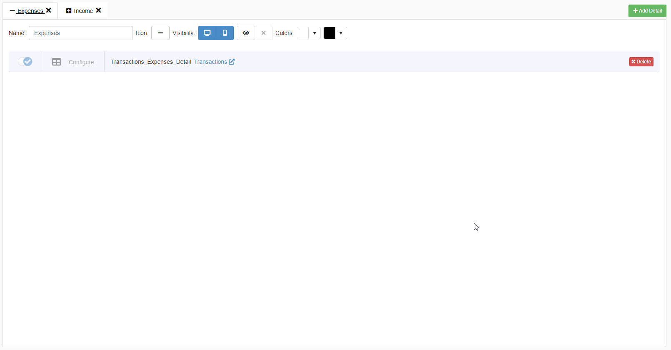The image size is (671, 350).
Task: Open the black color dropdown arrow
Action: (341, 33)
